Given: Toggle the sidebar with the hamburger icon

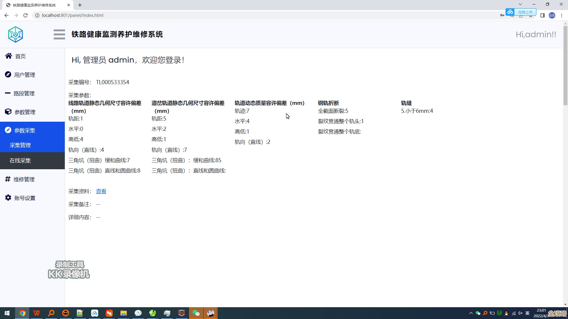Looking at the screenshot, I should (x=59, y=34).
